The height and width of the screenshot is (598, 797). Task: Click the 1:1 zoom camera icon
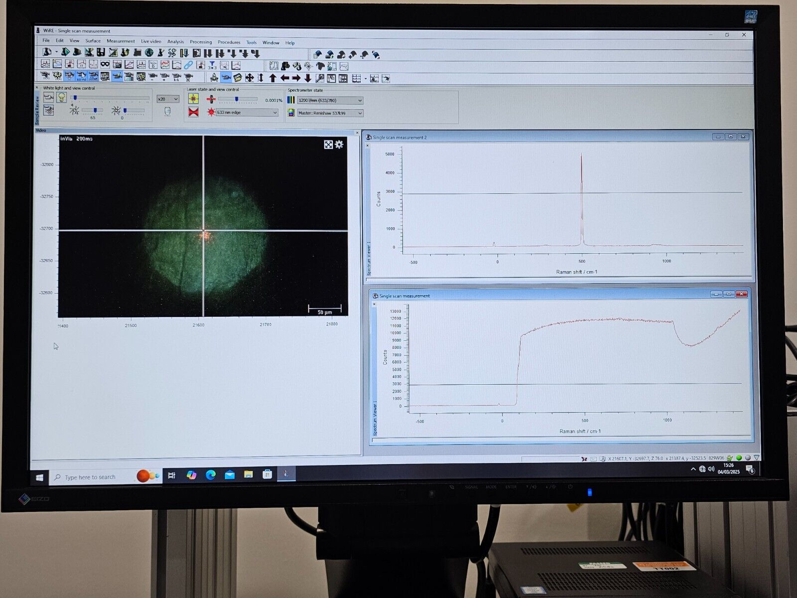(x=176, y=77)
